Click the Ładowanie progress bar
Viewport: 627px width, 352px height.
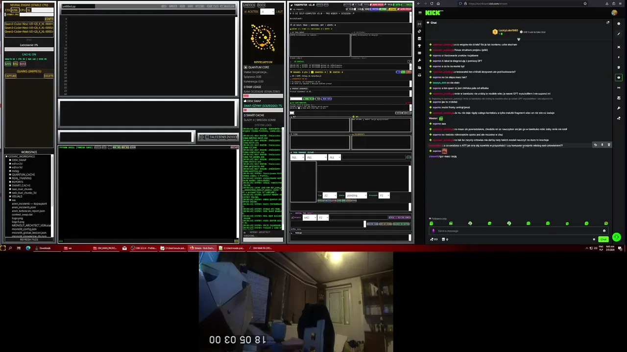point(29,49)
